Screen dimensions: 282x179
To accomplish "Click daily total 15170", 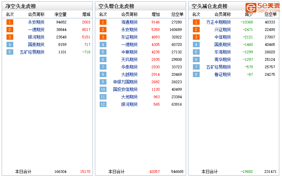I will (x=85, y=172).
